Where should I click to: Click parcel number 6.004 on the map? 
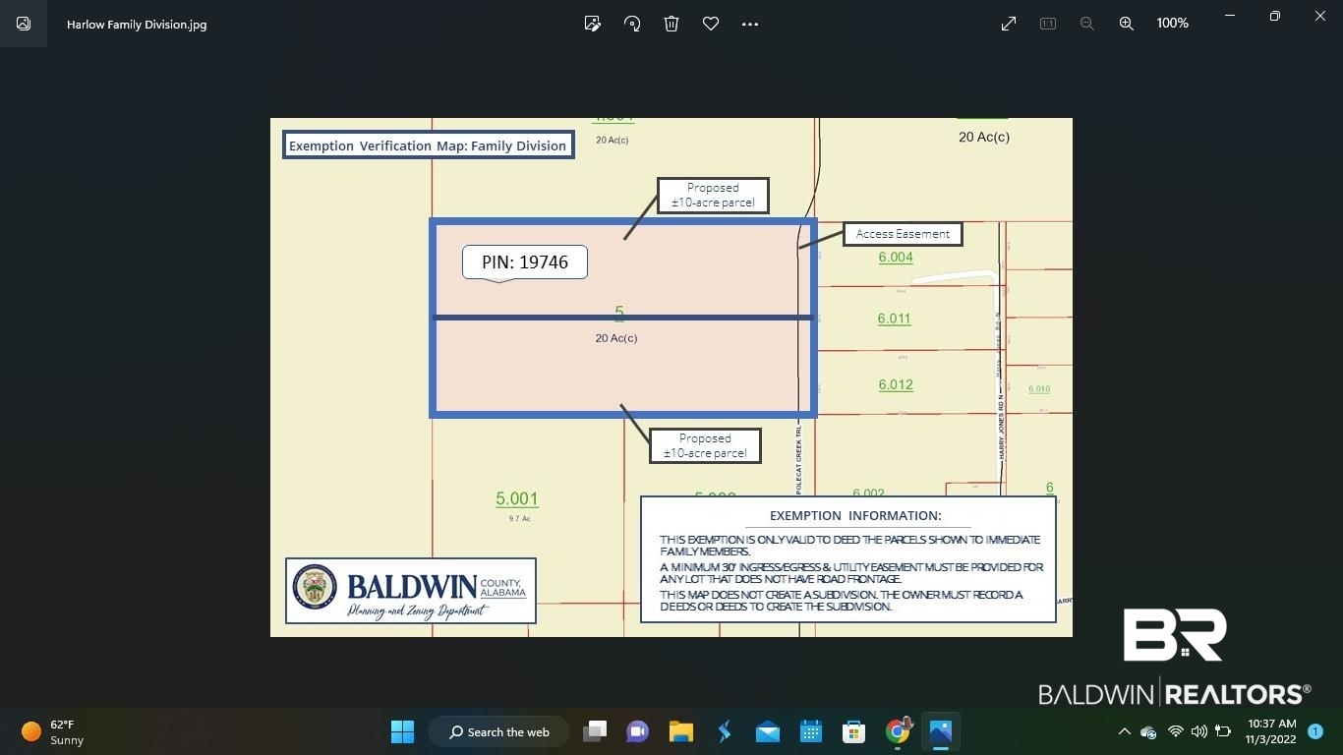pyautogui.click(x=896, y=258)
